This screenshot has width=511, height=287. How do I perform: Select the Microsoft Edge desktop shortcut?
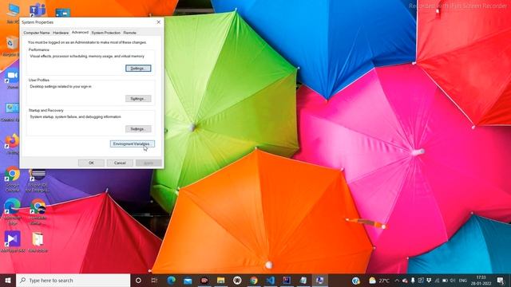[13, 211]
